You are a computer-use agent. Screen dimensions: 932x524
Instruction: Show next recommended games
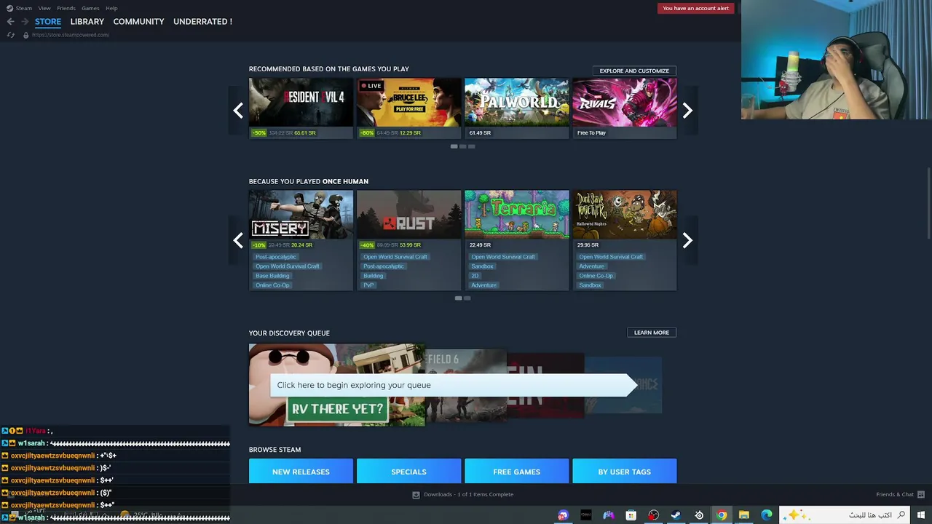point(687,111)
